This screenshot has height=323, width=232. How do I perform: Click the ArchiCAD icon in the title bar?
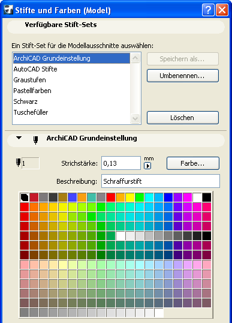[8, 10]
